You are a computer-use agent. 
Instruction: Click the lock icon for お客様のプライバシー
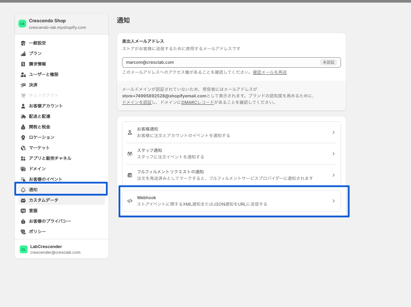click(23, 221)
